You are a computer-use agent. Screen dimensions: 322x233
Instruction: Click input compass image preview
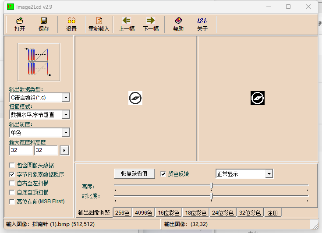[135, 98]
